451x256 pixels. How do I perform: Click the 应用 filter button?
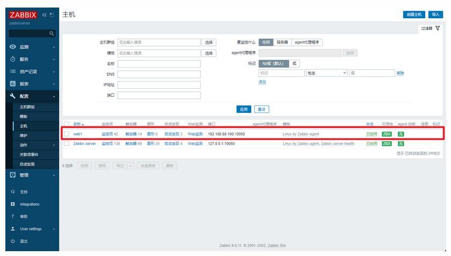[x=244, y=109]
